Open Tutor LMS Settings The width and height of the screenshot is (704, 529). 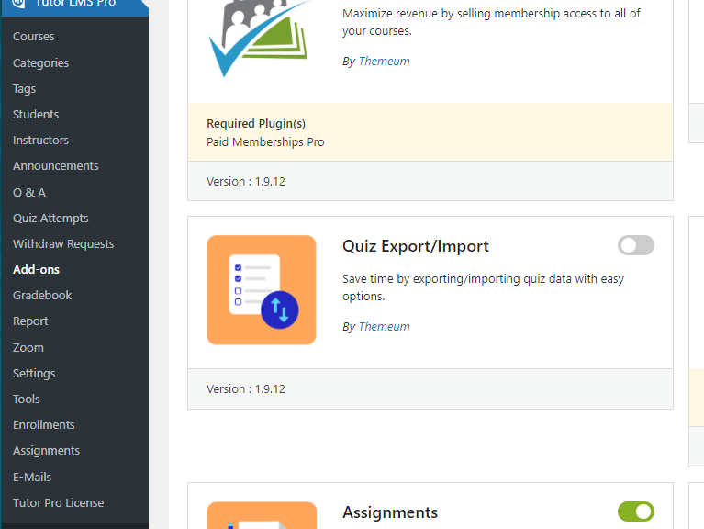click(x=34, y=373)
